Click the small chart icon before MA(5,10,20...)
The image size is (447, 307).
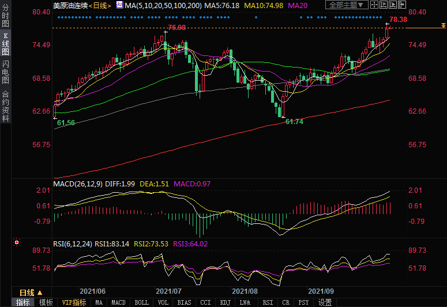[x=119, y=5]
